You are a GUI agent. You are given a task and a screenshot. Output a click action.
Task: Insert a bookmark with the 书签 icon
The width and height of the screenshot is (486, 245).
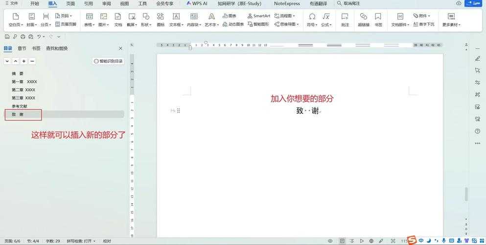click(x=378, y=19)
